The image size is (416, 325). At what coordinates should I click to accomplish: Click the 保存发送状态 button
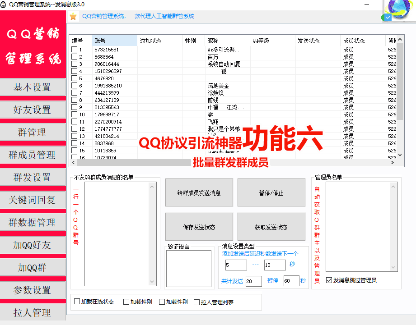tap(199, 227)
